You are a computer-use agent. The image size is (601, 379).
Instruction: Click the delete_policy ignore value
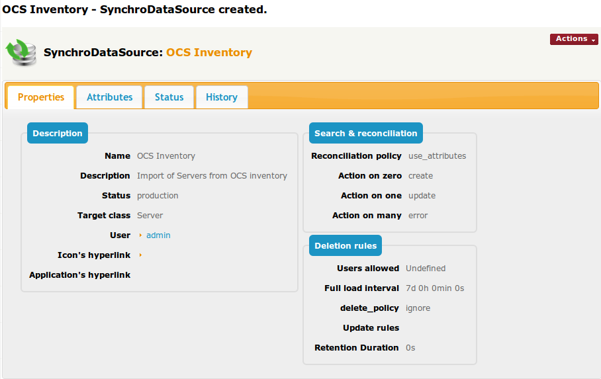pyautogui.click(x=418, y=308)
